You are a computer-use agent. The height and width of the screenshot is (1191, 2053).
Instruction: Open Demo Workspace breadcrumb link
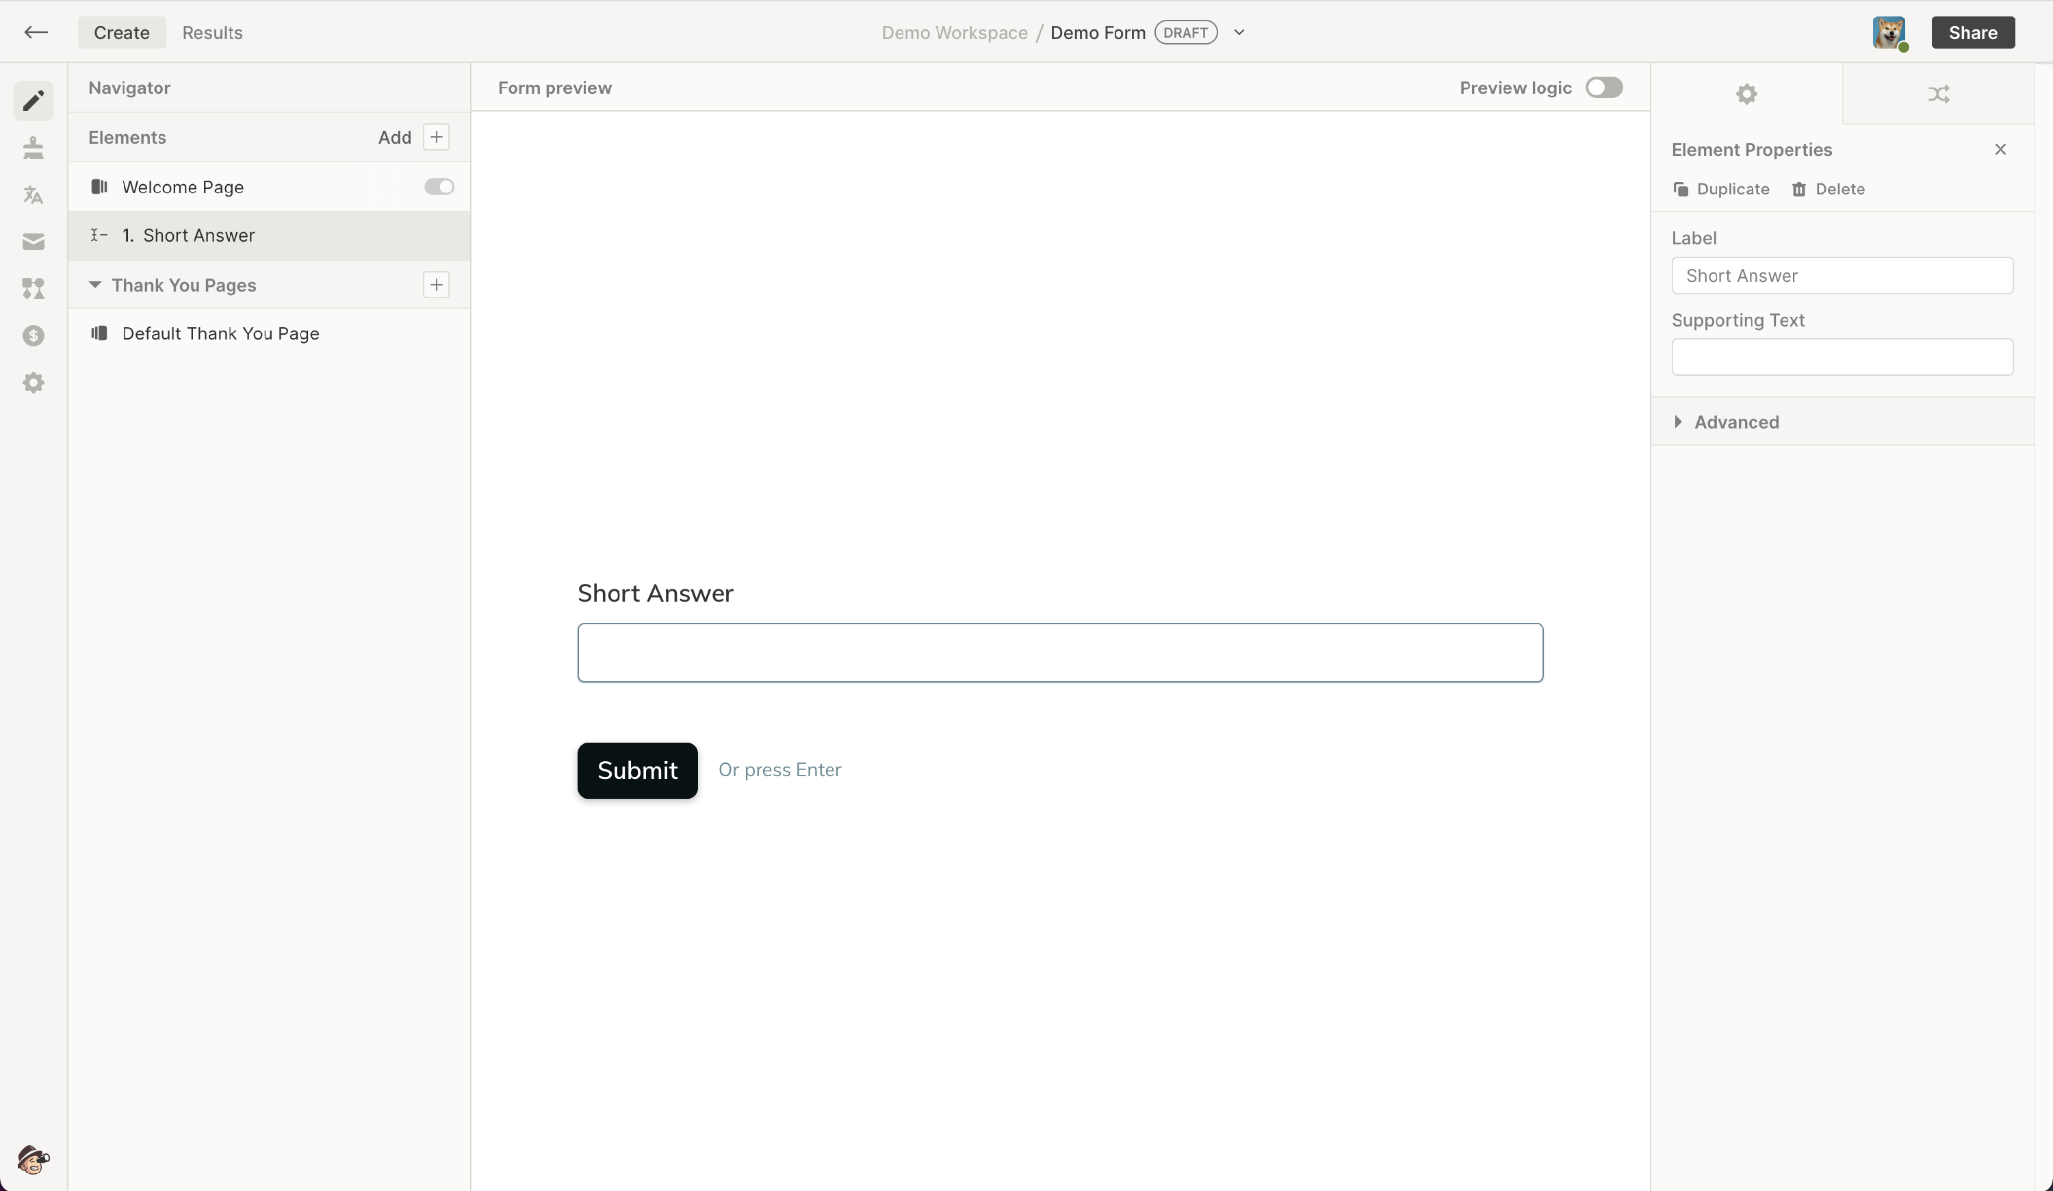954,33
